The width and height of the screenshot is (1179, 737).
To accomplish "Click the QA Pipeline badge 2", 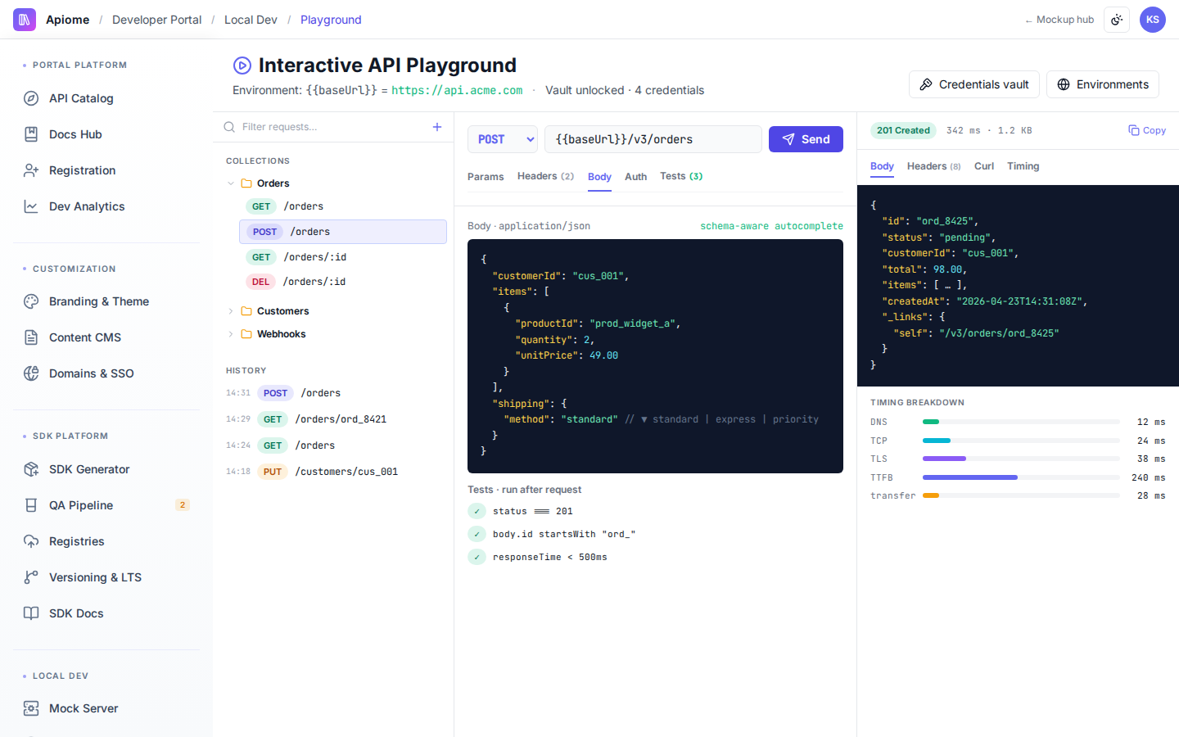I will tap(183, 505).
